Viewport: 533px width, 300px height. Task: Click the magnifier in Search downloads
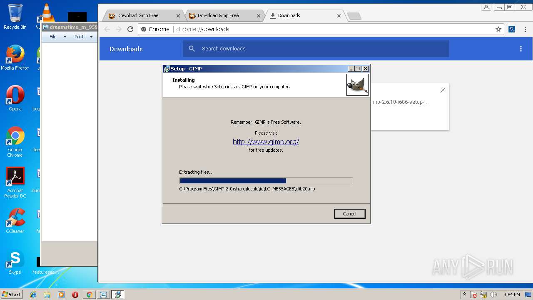(192, 49)
